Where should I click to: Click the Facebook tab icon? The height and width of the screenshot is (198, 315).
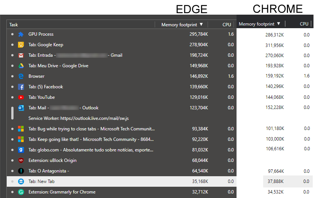pyautogui.click(x=21, y=87)
